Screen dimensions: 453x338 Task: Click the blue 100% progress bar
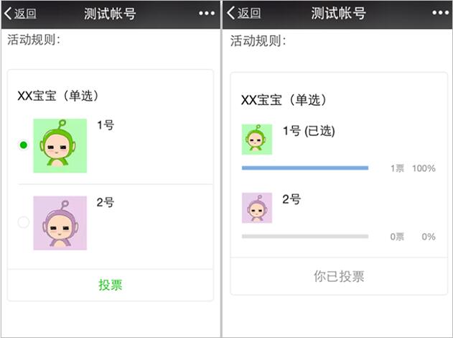(304, 168)
